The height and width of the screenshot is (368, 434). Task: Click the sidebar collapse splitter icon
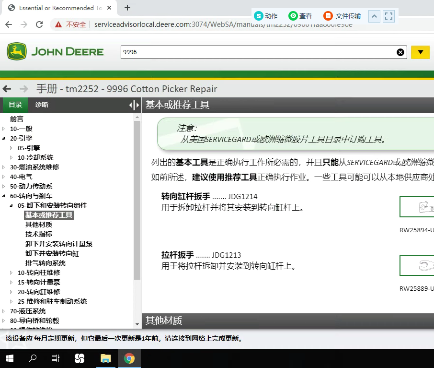tap(134, 105)
